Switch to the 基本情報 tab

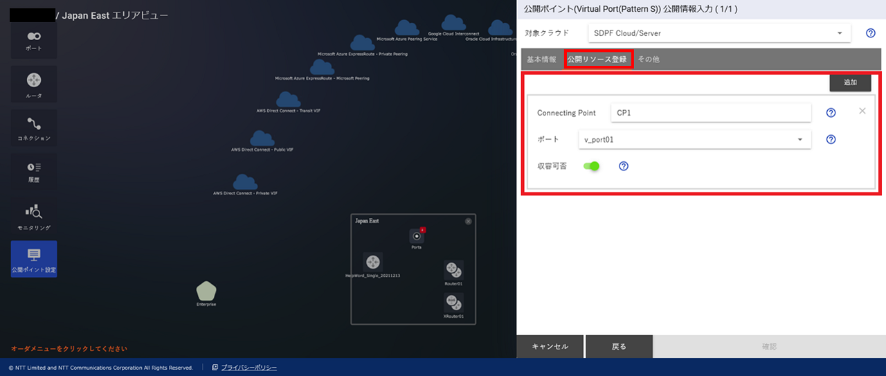(x=541, y=60)
